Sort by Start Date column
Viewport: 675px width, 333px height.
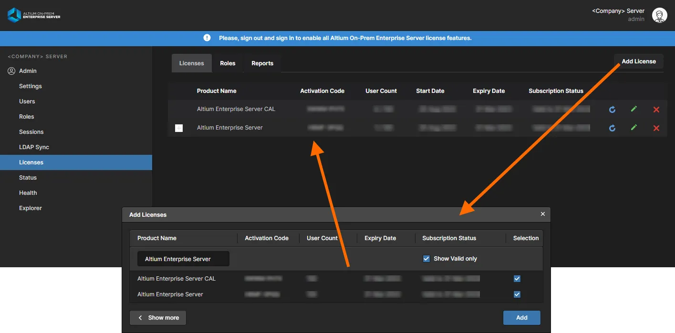(x=430, y=91)
